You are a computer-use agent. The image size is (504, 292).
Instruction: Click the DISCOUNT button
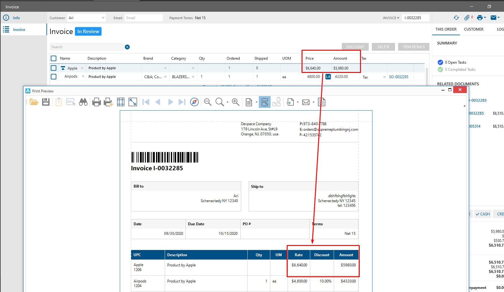coord(355,47)
